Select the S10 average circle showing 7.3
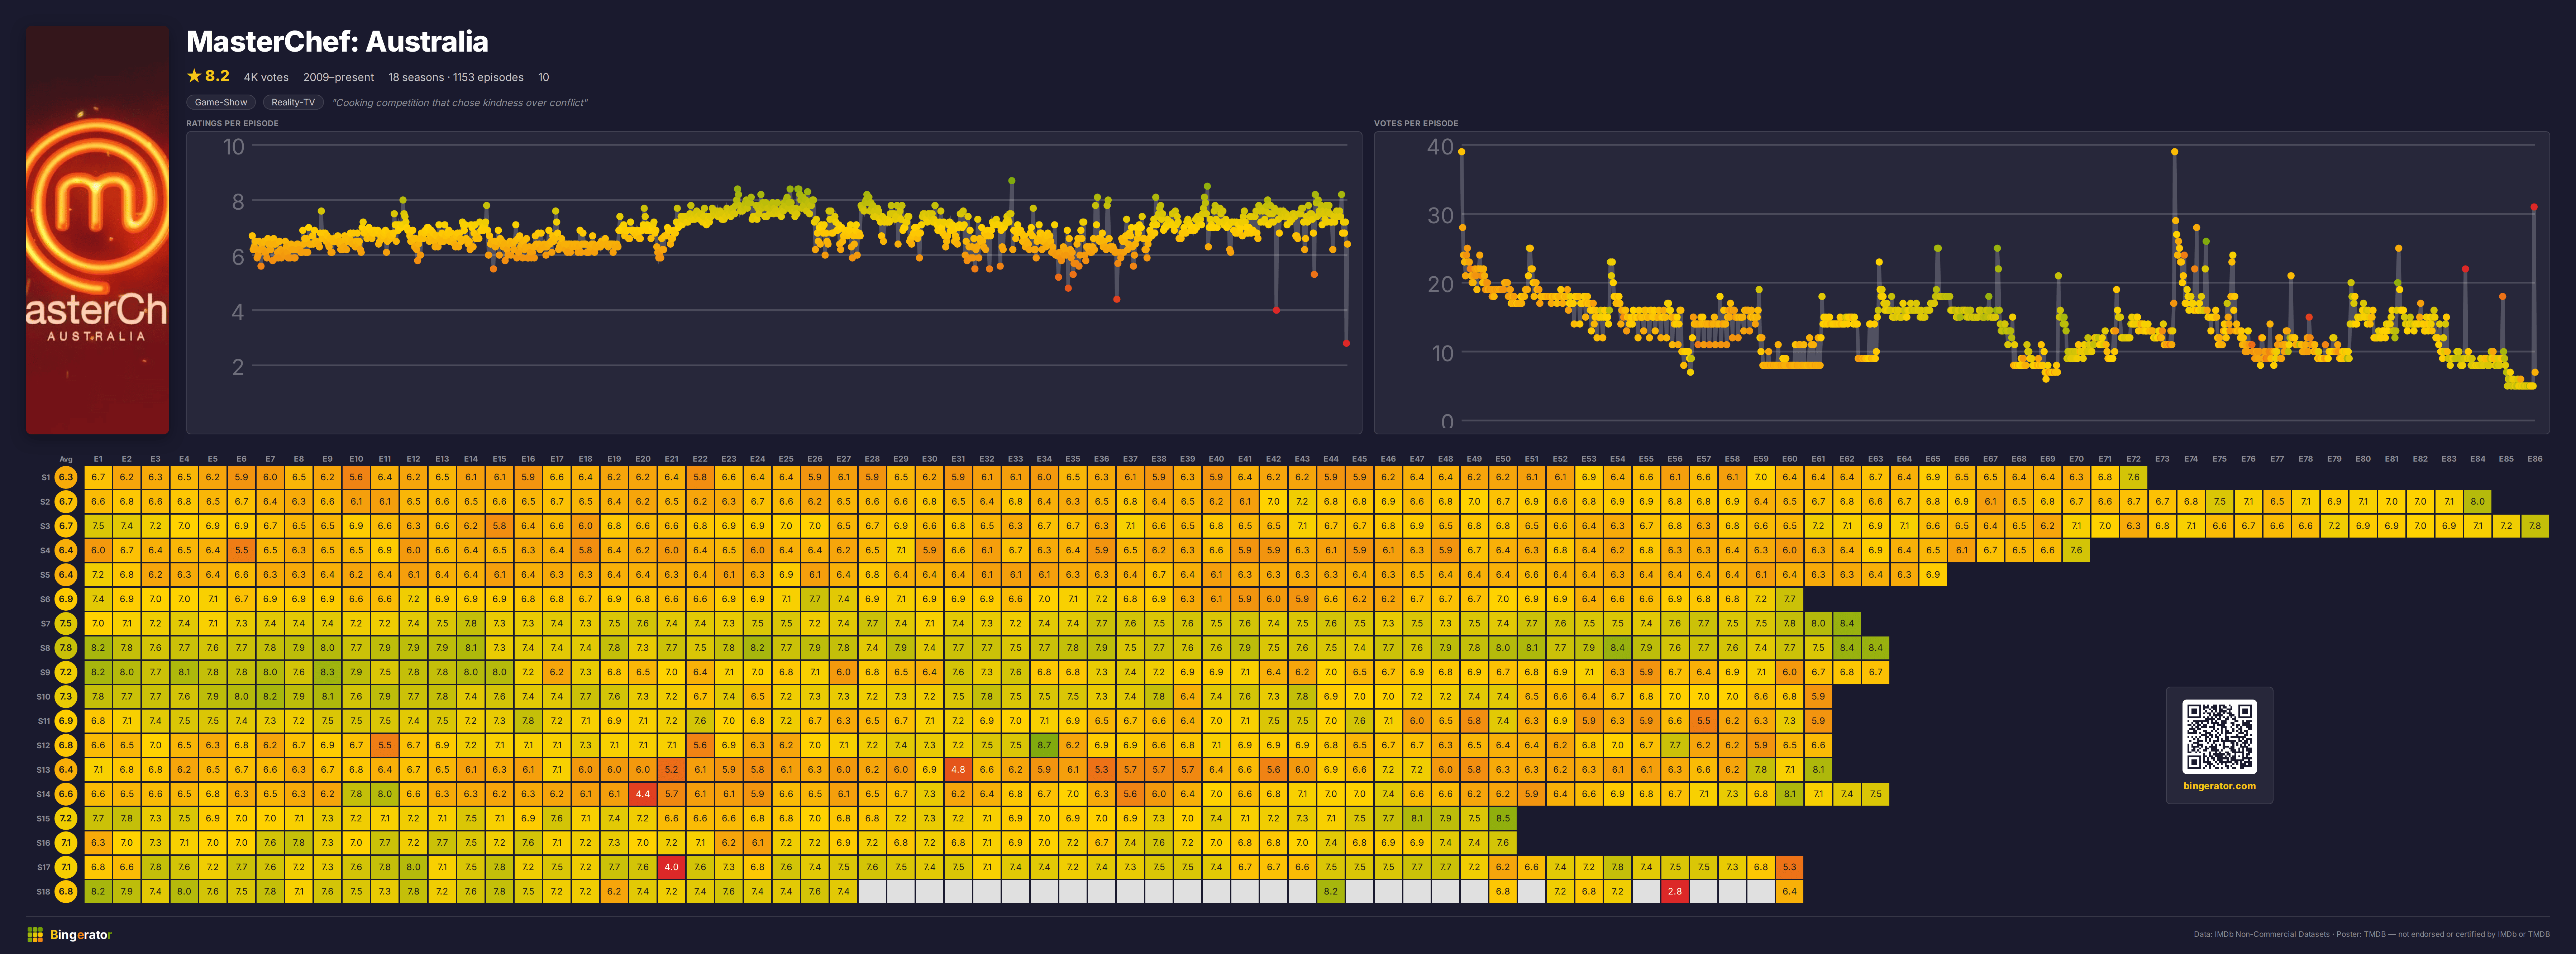The image size is (2576, 954). [66, 696]
